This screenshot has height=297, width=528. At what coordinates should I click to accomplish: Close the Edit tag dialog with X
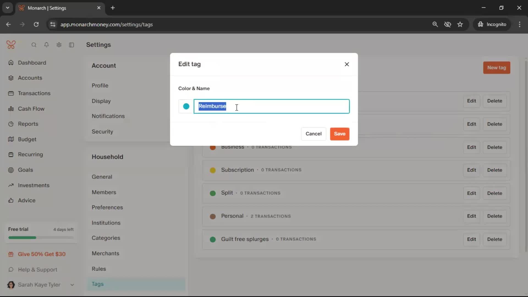click(x=347, y=64)
